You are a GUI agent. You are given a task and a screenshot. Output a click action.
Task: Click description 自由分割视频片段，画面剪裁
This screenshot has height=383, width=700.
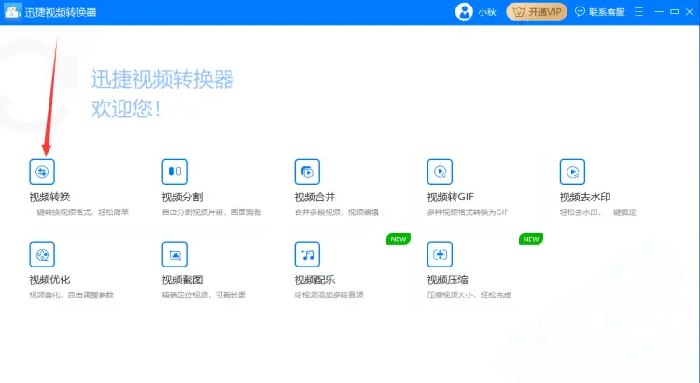click(212, 212)
